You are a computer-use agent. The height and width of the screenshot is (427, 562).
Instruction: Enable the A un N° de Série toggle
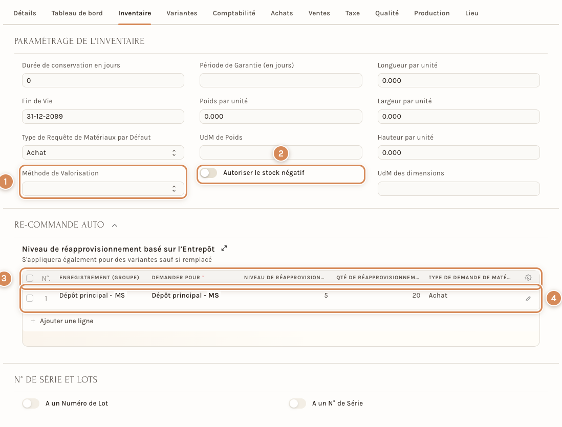[297, 403]
